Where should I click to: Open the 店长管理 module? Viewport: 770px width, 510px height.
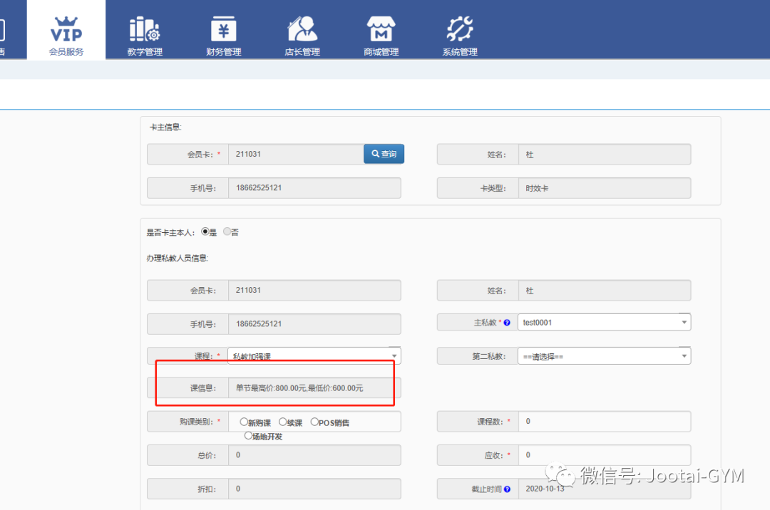302,32
